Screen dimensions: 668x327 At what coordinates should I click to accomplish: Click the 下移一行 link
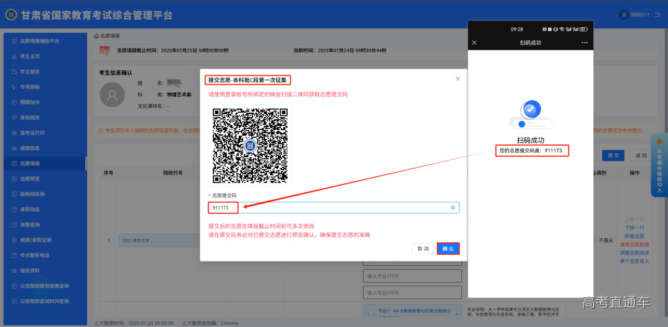tap(635, 228)
